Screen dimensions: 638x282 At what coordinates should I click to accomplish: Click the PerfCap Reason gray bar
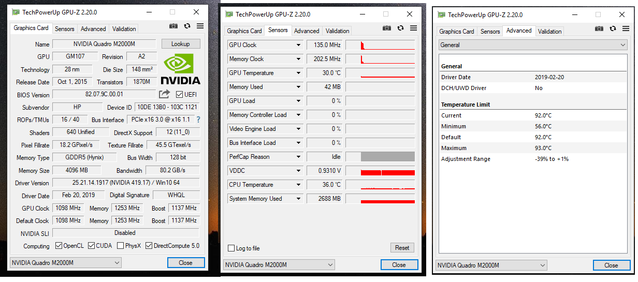click(388, 157)
